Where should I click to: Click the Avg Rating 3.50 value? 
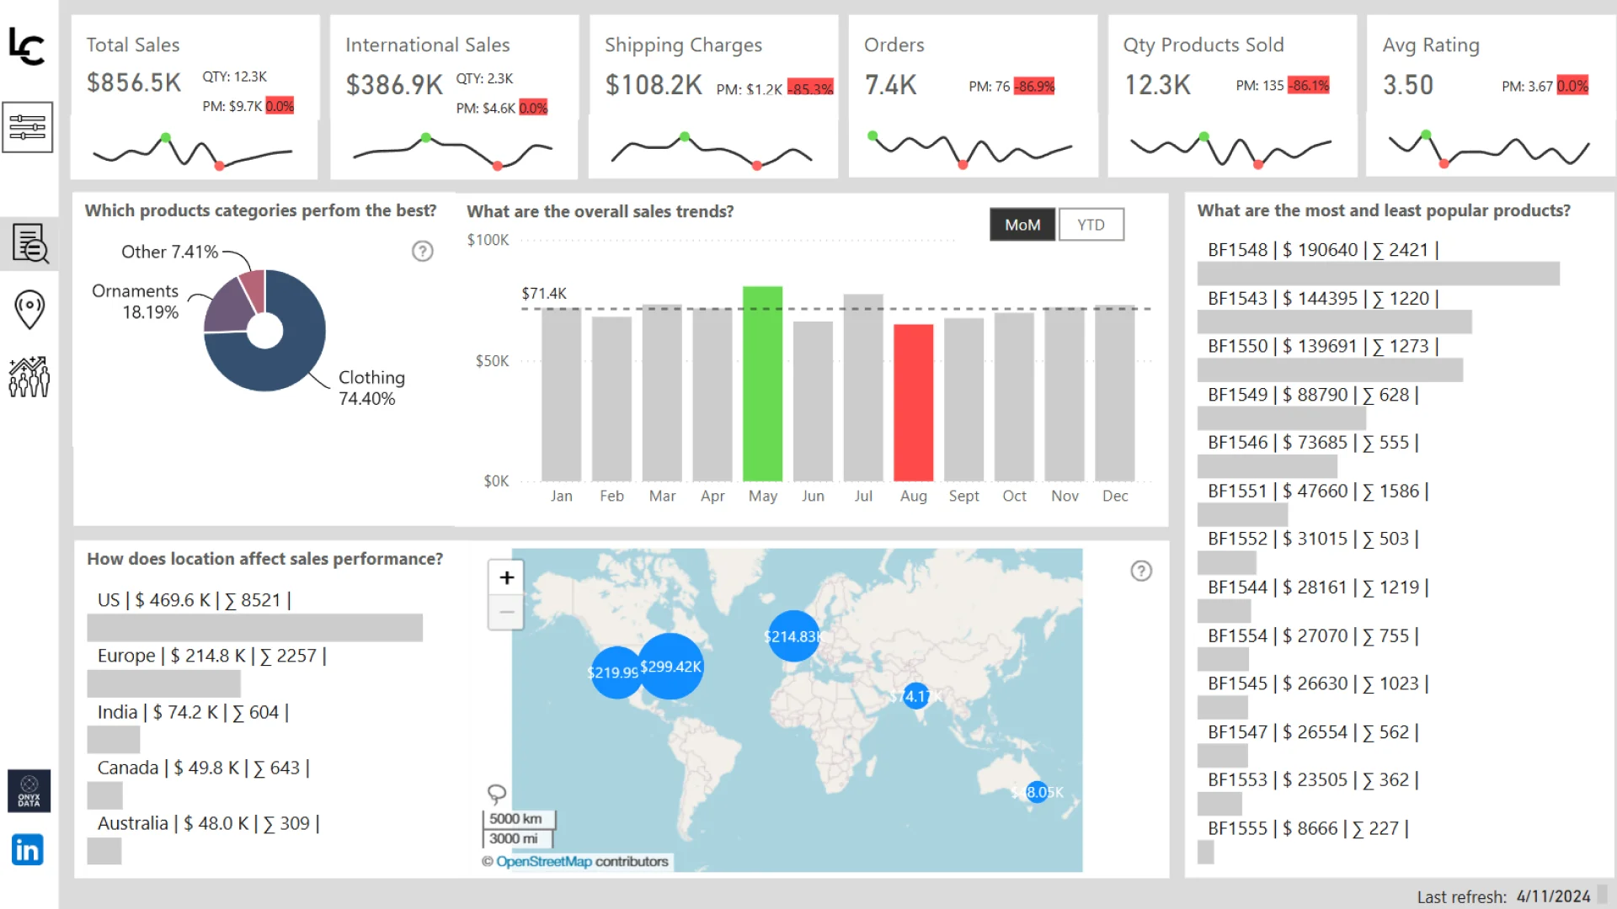1407,85
